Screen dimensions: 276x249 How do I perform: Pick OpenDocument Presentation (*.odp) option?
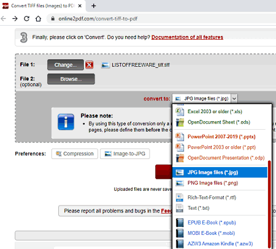click(x=226, y=158)
